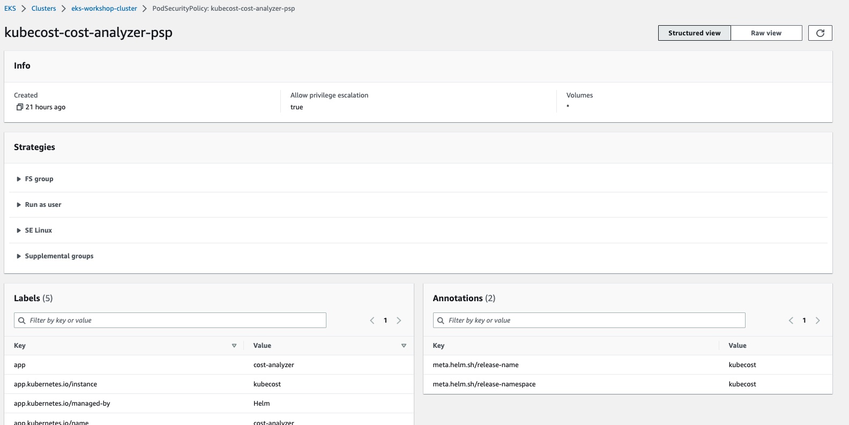This screenshot has height=425, width=849.
Task: Click the Annotations Value column header
Action: click(738, 346)
